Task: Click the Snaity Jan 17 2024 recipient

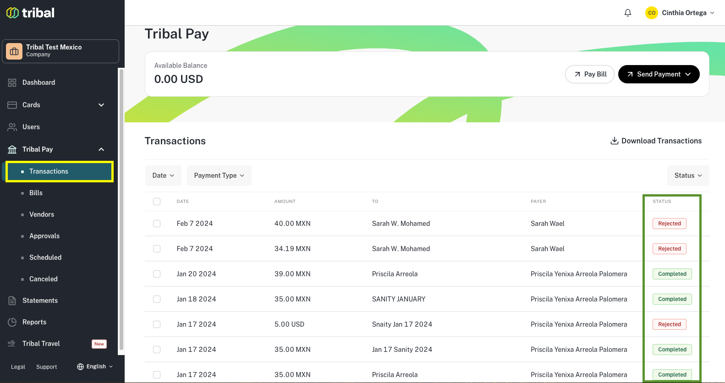Action: (402, 324)
